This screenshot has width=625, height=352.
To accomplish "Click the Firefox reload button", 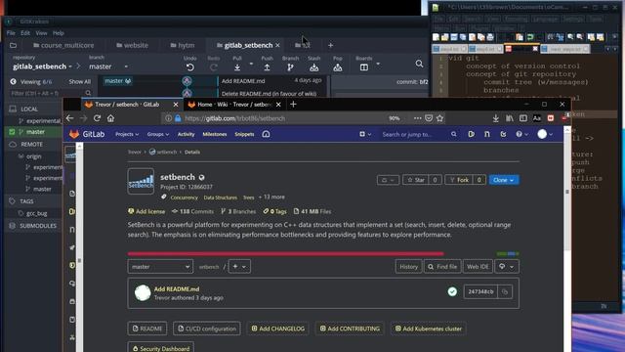I will tap(97, 118).
